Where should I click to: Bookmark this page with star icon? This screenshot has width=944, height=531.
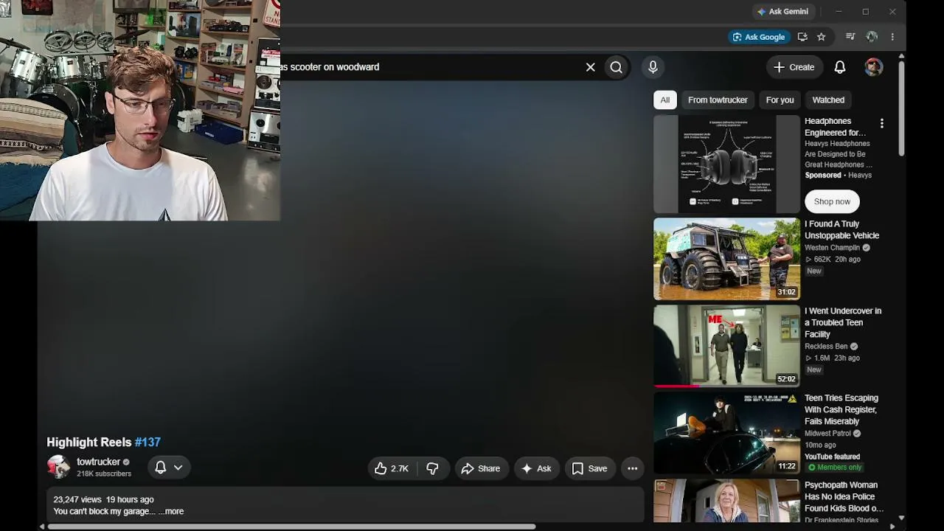821,37
